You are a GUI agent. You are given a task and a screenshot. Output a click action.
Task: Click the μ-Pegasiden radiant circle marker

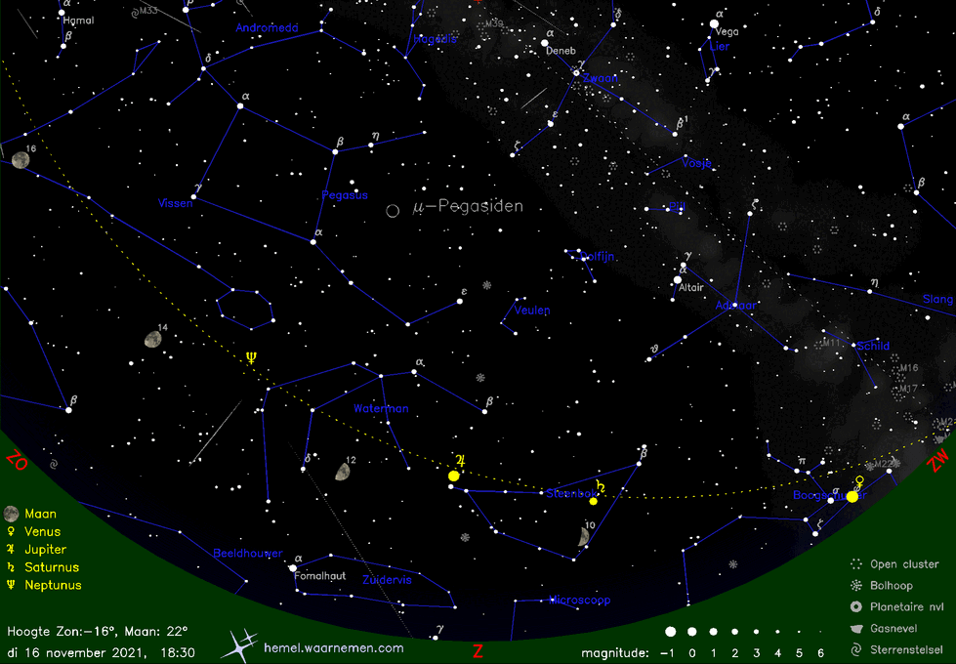click(x=393, y=210)
